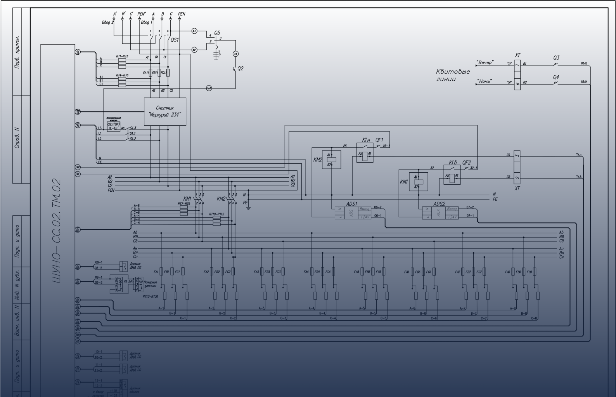The image size is (616, 397).
Task: Click the "Ночь" line label
Action: (x=484, y=81)
